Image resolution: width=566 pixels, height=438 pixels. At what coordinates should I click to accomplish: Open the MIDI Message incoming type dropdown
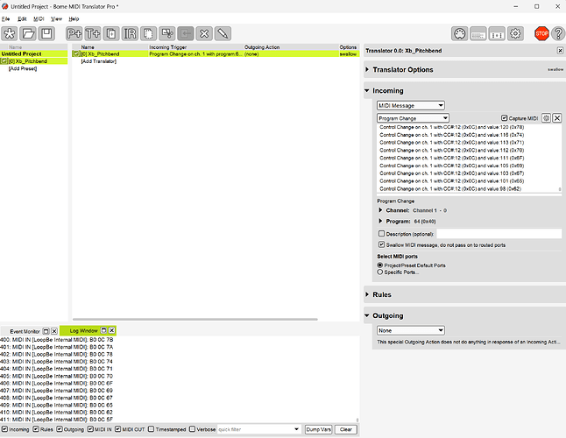pyautogui.click(x=411, y=105)
